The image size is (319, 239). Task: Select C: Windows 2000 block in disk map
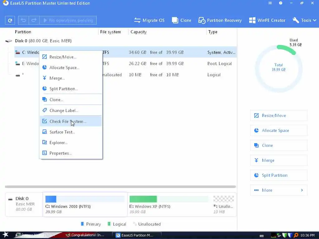(x=85, y=204)
